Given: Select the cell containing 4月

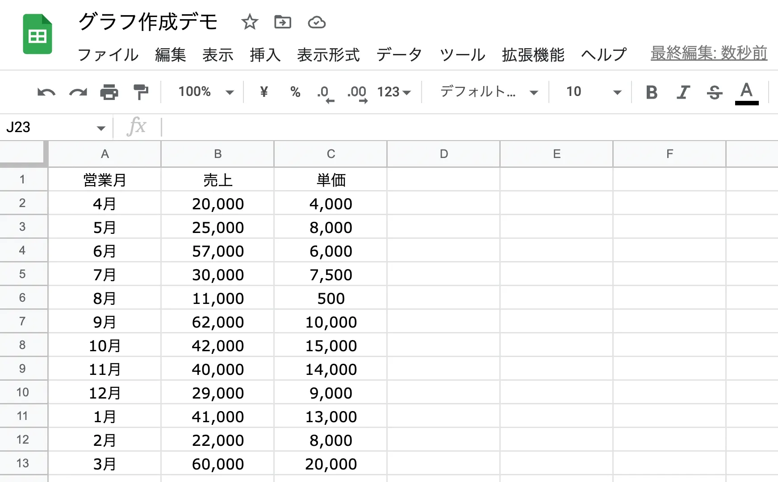Looking at the screenshot, I should (105, 203).
